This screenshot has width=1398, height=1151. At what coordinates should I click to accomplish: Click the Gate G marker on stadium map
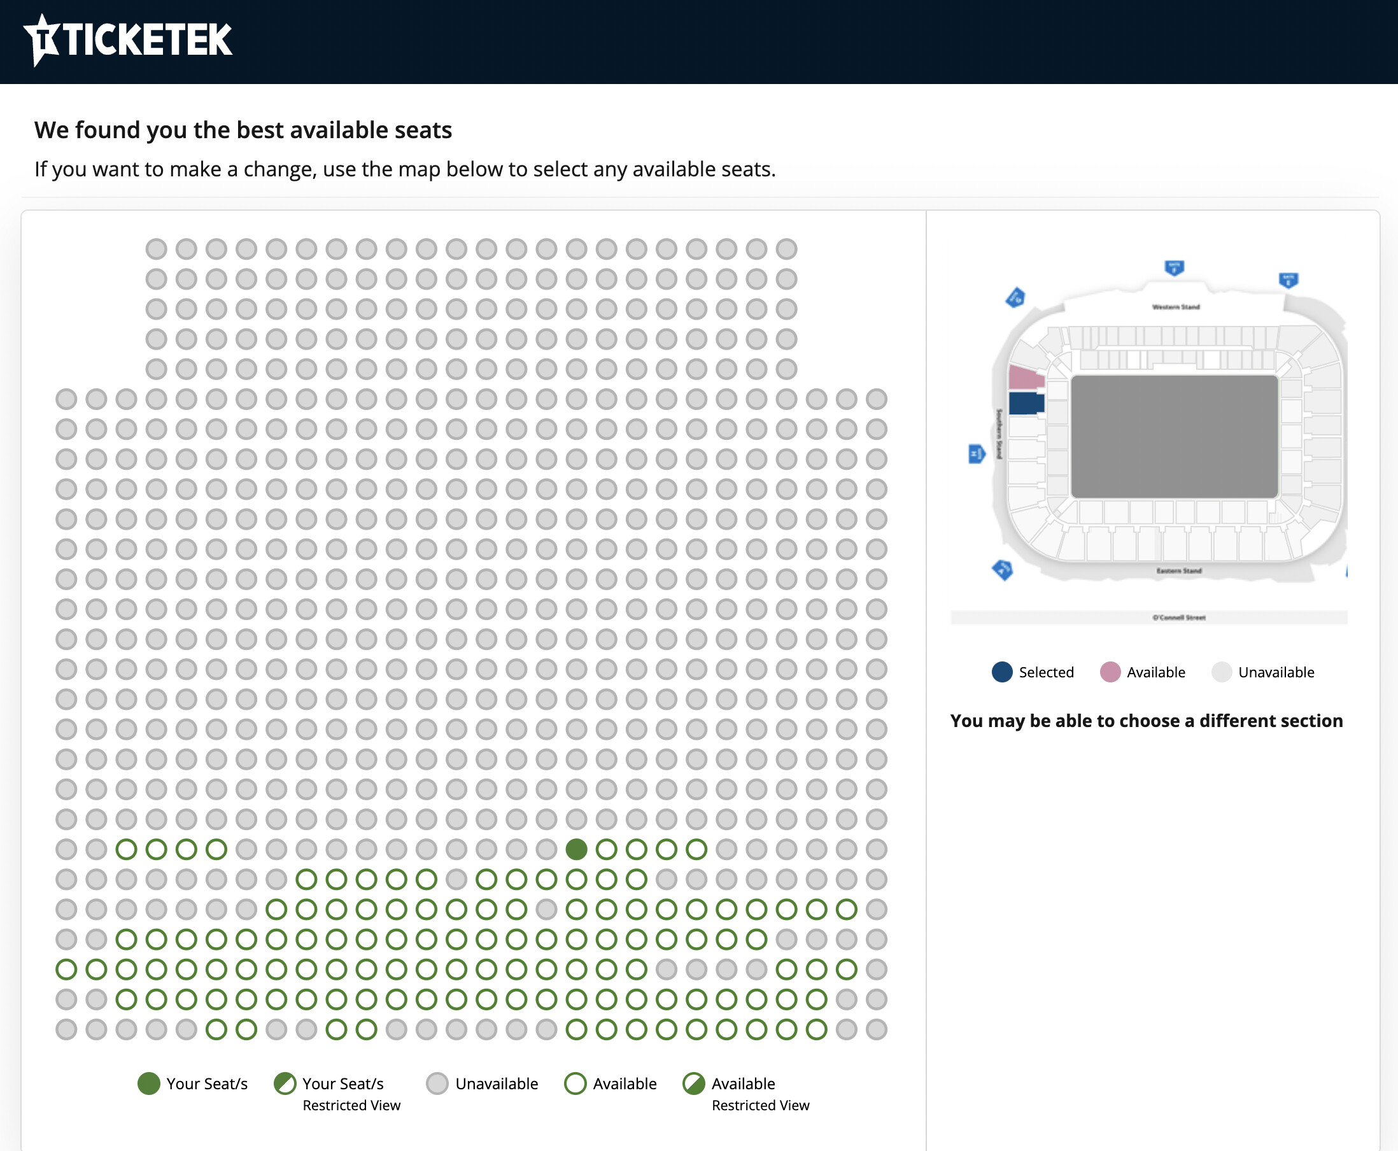pyautogui.click(x=1015, y=298)
